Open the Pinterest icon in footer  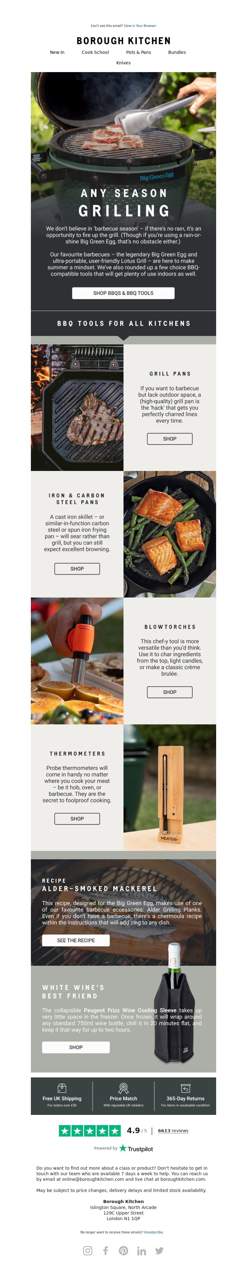(124, 1250)
